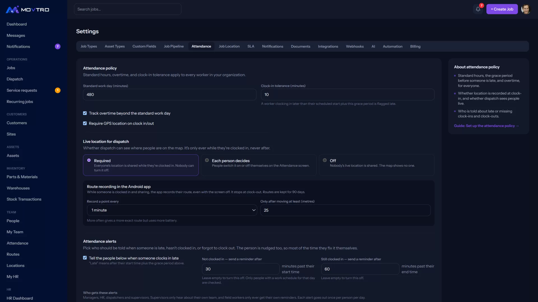Open Warehouses in the sidebar

18,188
